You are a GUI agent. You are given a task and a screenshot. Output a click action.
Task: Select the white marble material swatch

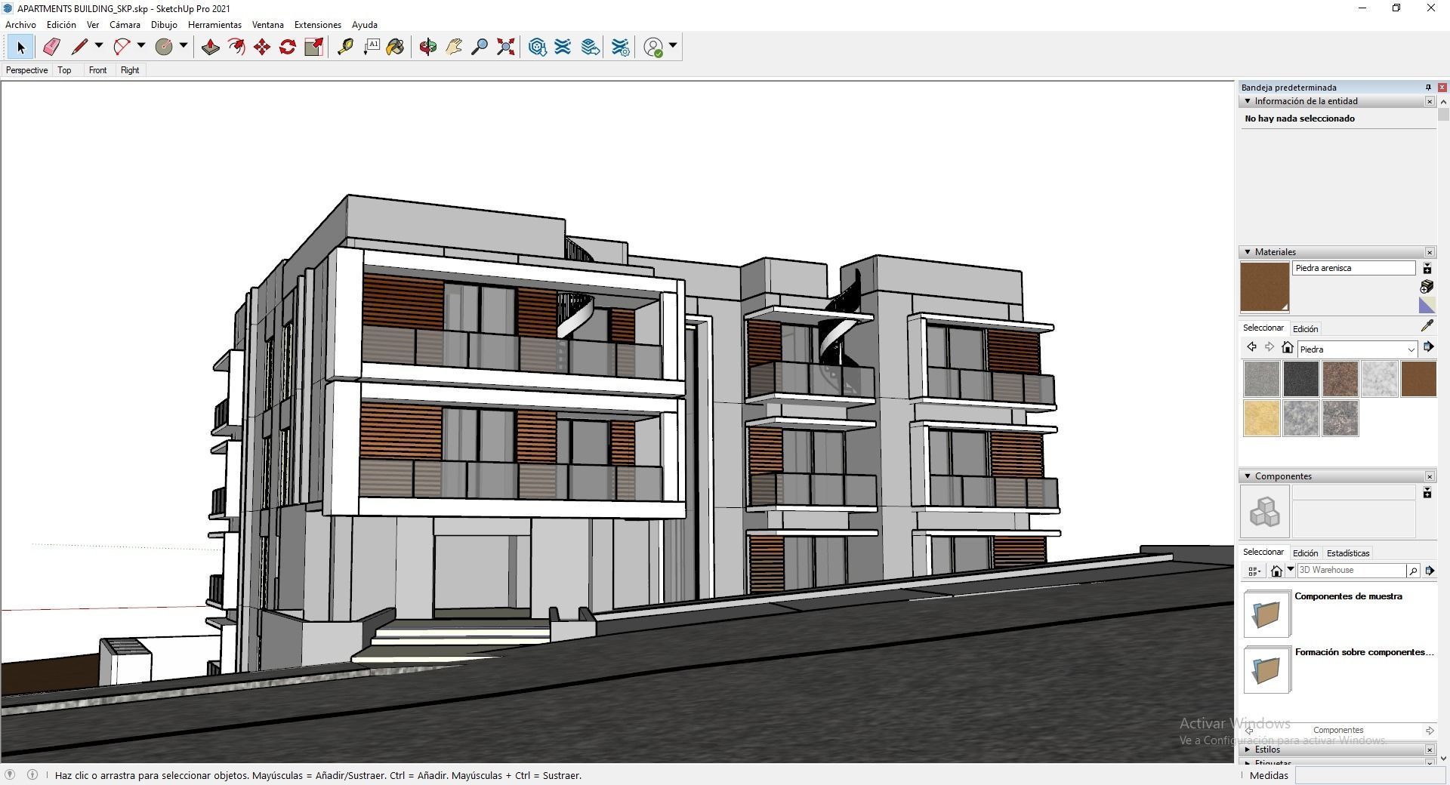(x=1379, y=379)
